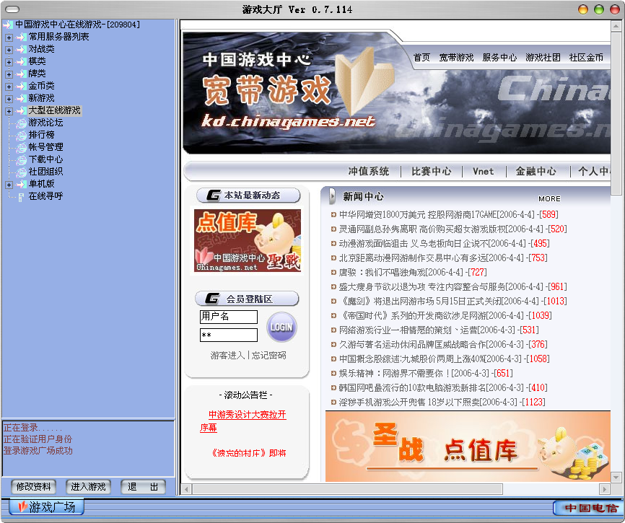Viewport: 625px width, 523px height.
Task: Open 首页 in the site navigation
Action: point(421,58)
